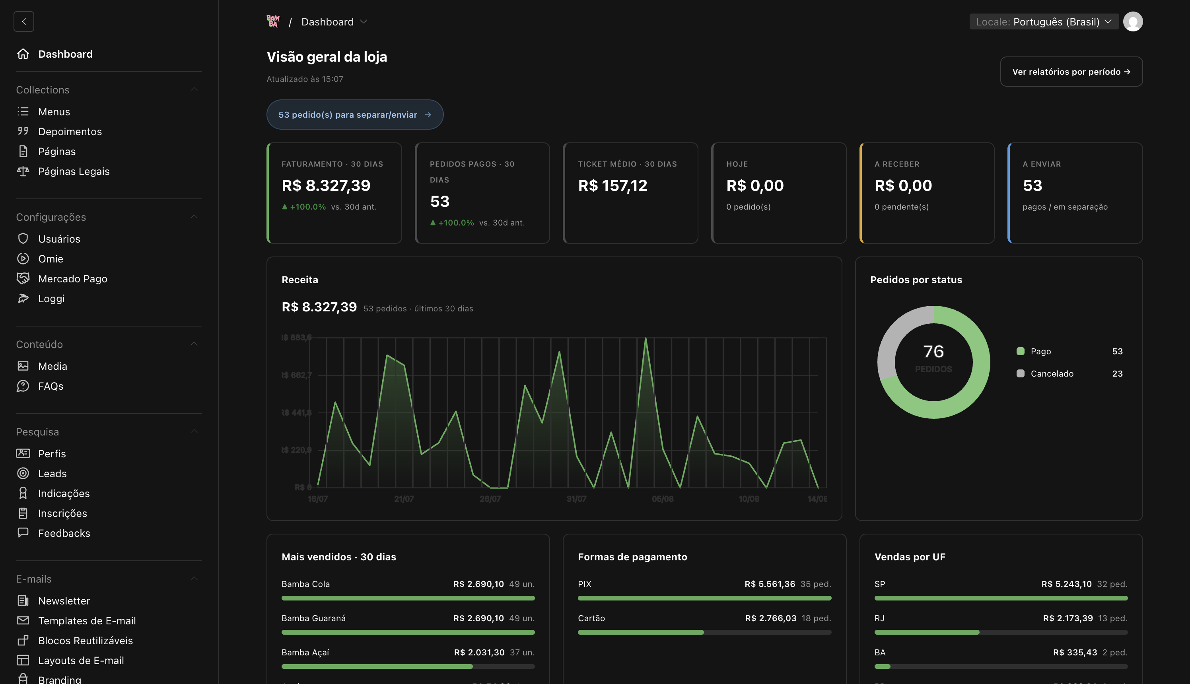
Task: Collapse the sidebar with the back chevron button
Action: tap(23, 21)
